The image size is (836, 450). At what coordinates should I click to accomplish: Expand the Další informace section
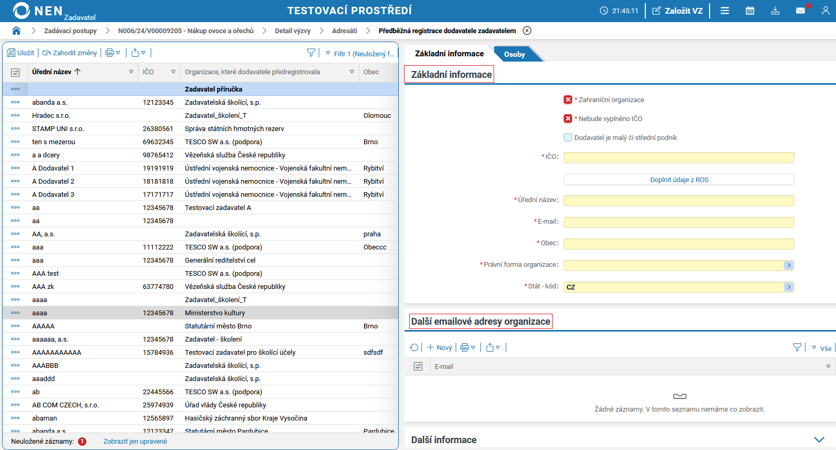click(x=819, y=439)
